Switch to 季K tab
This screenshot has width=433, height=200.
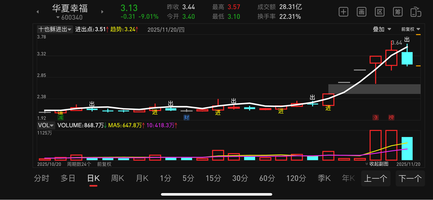pos(324,178)
